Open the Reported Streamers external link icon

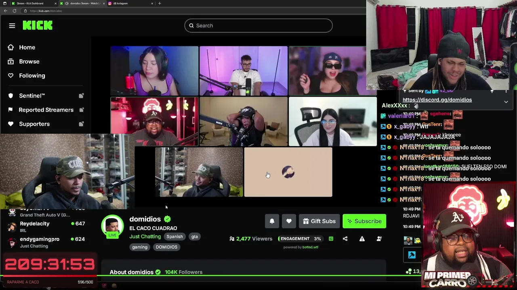81,110
